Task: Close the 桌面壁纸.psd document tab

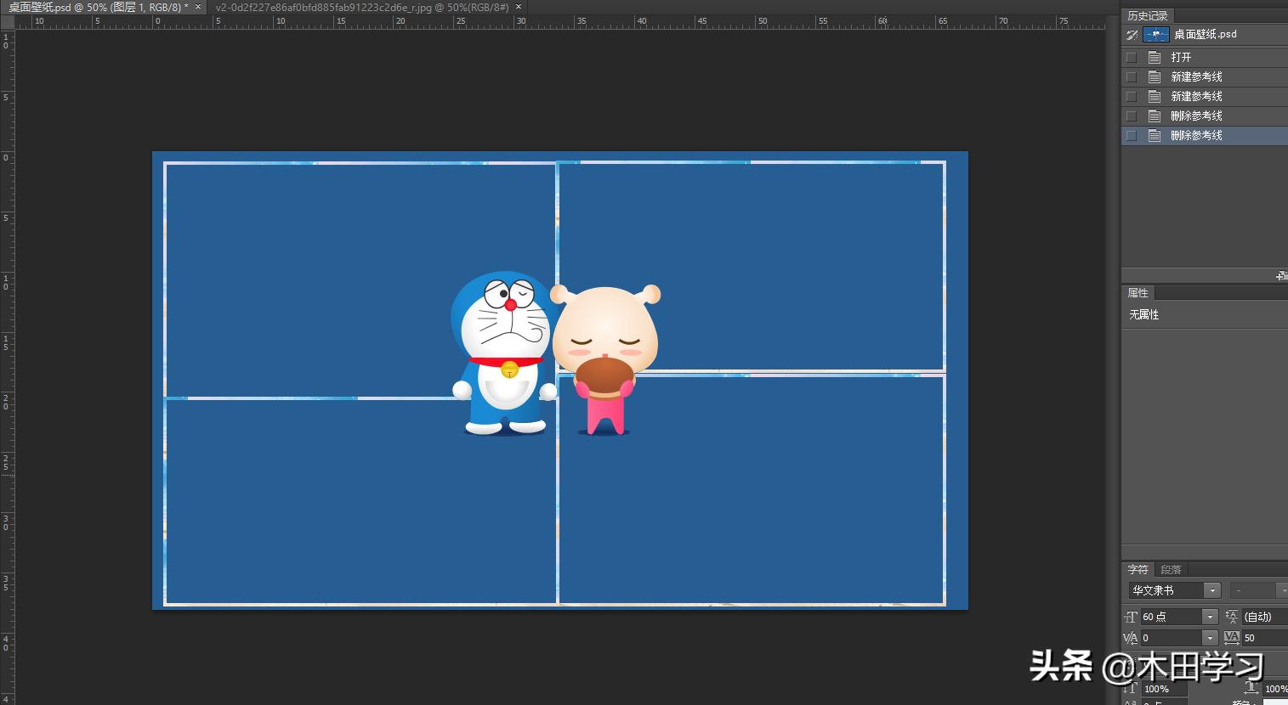Action: pyautogui.click(x=198, y=7)
